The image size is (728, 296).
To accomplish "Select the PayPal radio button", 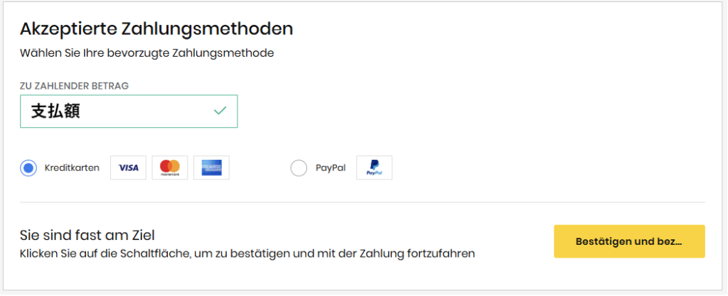I will pos(299,168).
